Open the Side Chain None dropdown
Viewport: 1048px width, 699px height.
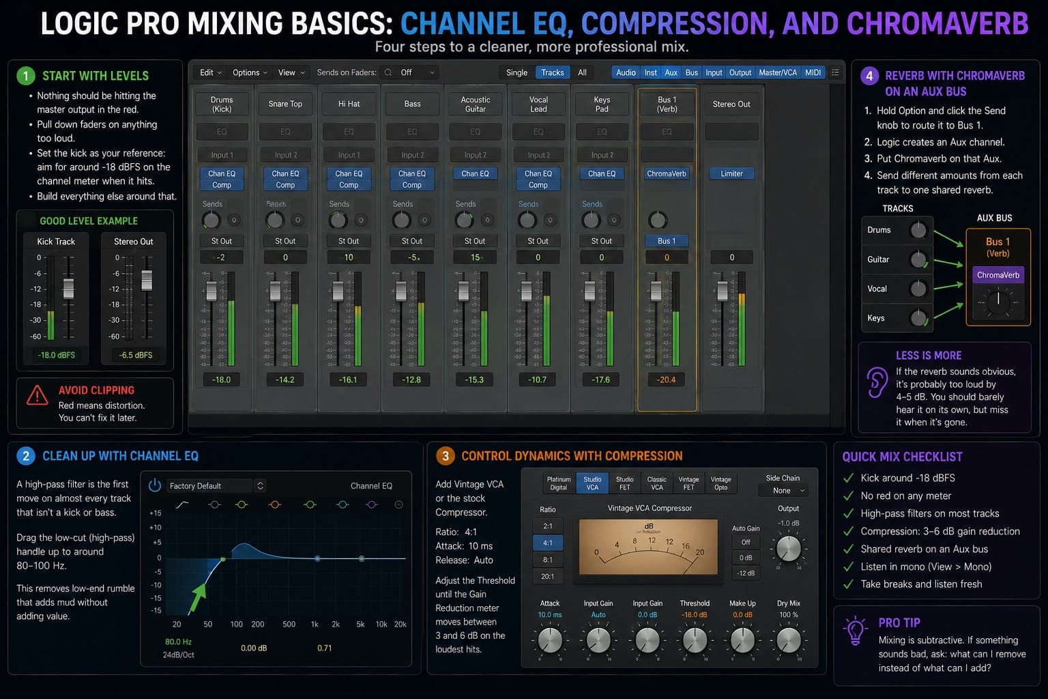(x=783, y=491)
